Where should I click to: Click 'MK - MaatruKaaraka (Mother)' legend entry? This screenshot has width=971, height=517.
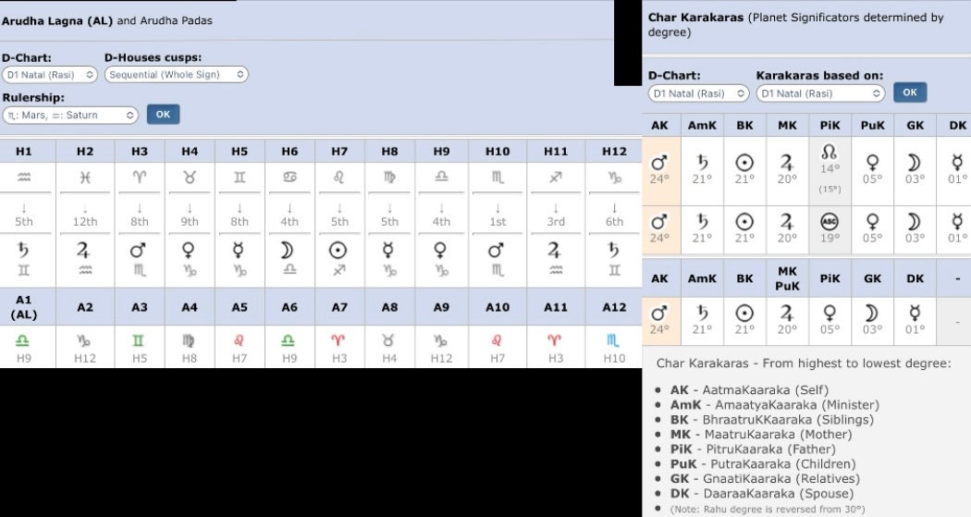tap(761, 435)
